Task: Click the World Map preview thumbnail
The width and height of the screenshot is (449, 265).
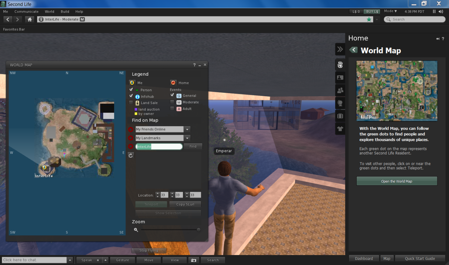Action: pos(397,91)
